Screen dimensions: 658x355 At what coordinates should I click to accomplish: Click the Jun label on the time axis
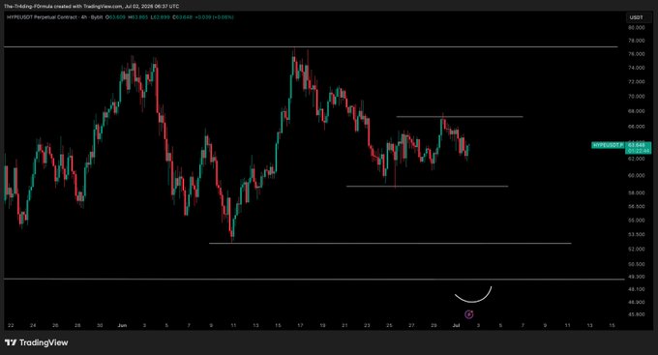(122, 325)
